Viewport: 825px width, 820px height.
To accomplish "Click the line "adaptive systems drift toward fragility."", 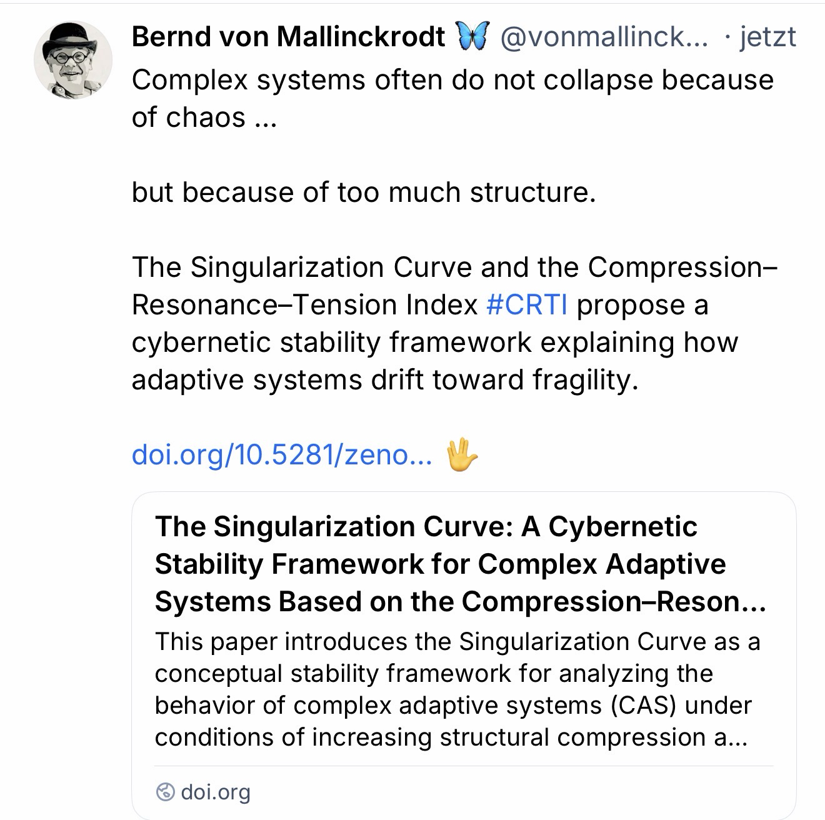I will [384, 380].
